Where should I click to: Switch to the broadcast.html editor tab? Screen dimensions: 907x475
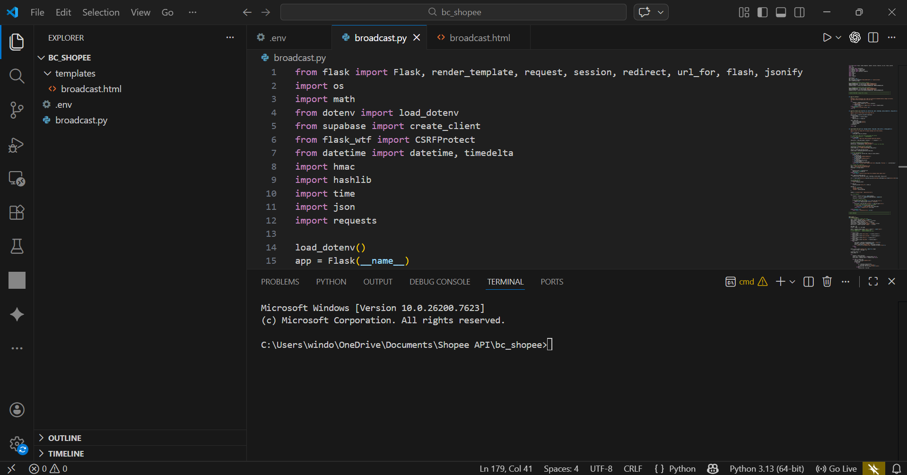pyautogui.click(x=479, y=38)
